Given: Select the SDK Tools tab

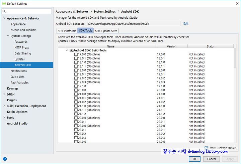Looking at the screenshot, I should click(85, 30).
